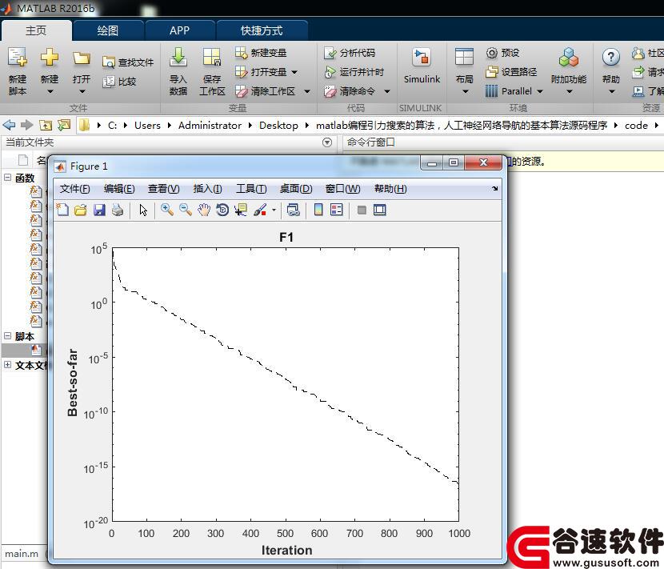Open 工具(T) menu in Figure 1

pyautogui.click(x=251, y=189)
